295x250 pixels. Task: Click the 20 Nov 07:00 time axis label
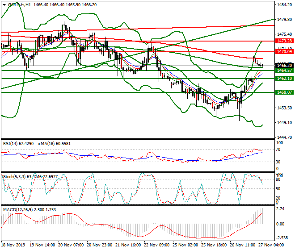pos(71,245)
